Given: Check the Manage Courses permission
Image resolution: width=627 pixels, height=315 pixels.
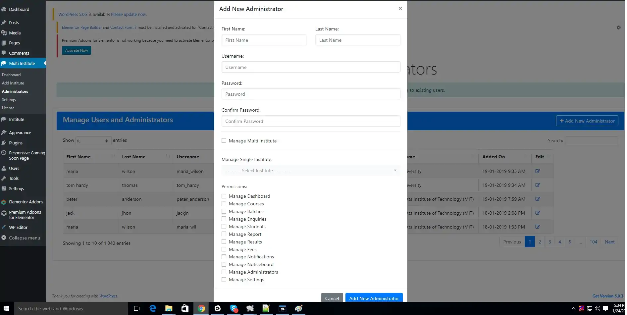Looking at the screenshot, I should (224, 203).
